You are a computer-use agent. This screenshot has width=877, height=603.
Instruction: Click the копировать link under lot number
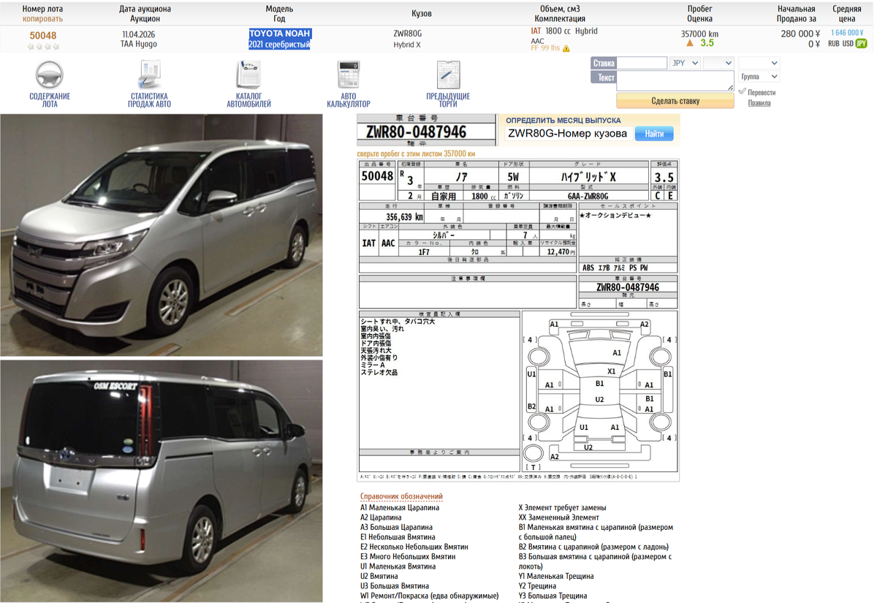pyautogui.click(x=42, y=19)
